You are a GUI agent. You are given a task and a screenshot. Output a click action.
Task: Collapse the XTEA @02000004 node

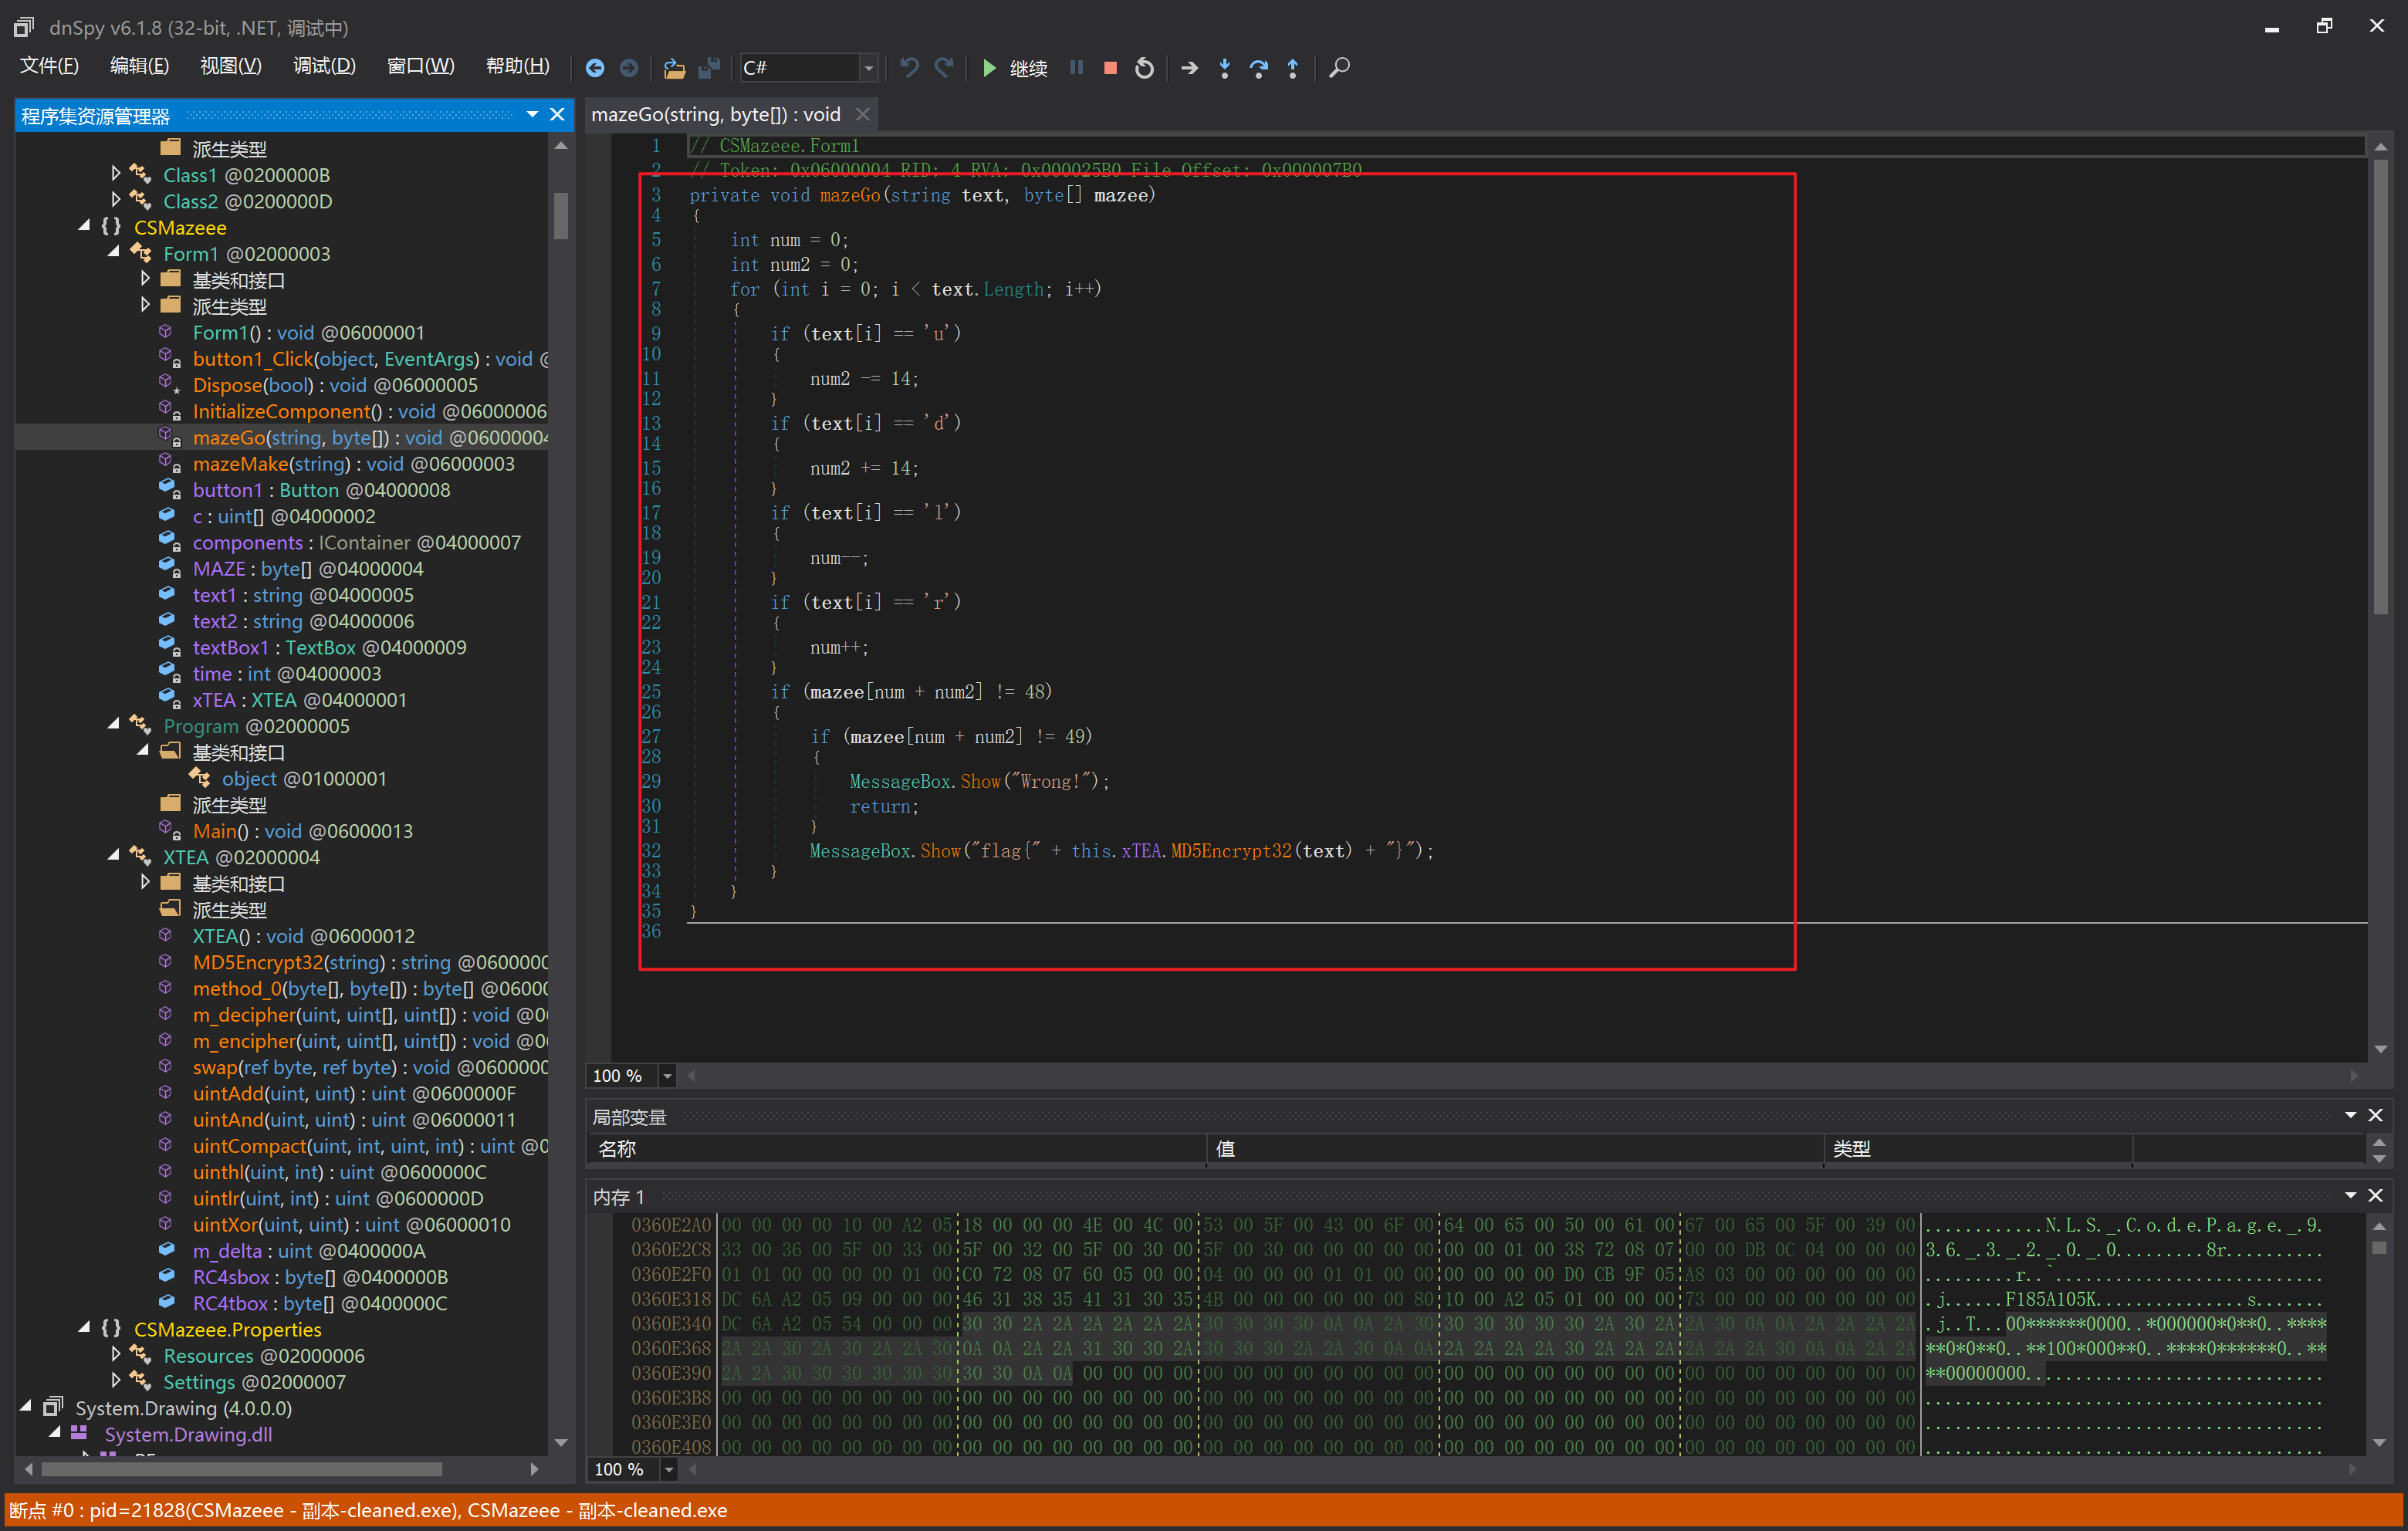tap(114, 856)
